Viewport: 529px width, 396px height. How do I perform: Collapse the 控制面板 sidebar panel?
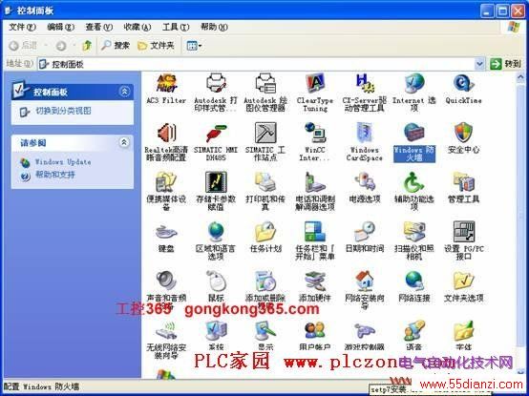[x=124, y=92]
